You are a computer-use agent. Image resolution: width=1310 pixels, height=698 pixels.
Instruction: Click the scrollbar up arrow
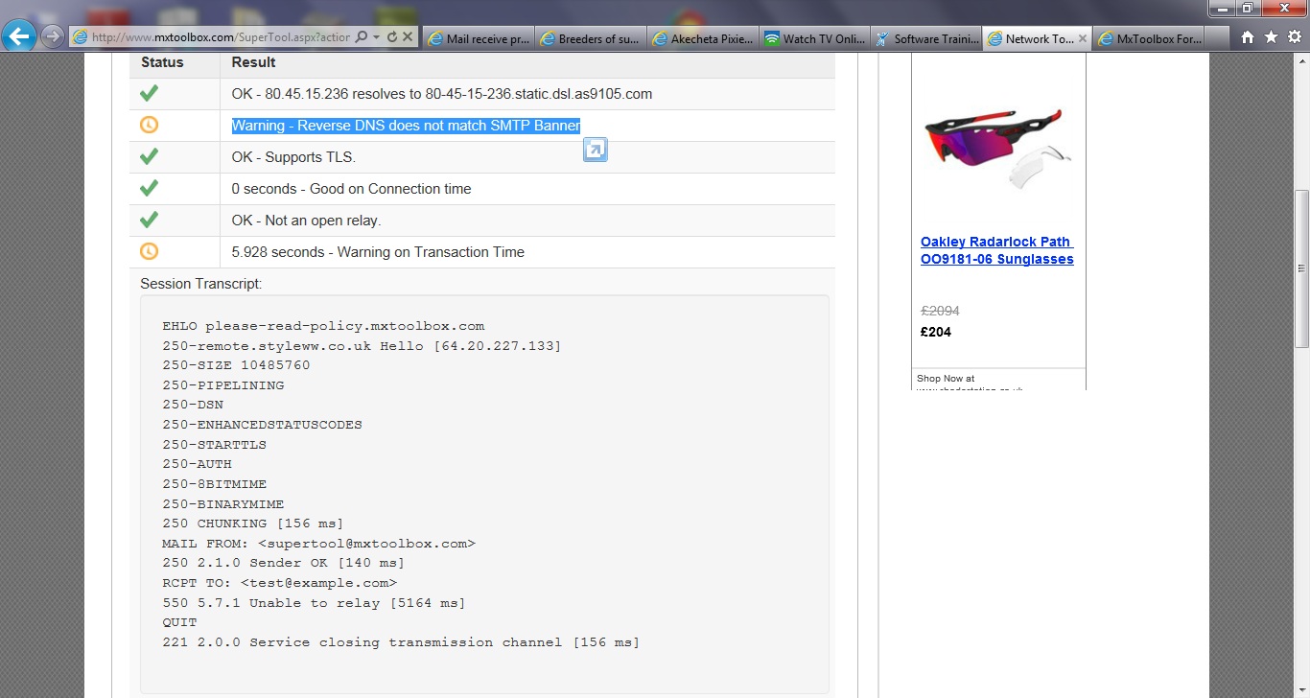coord(1301,61)
